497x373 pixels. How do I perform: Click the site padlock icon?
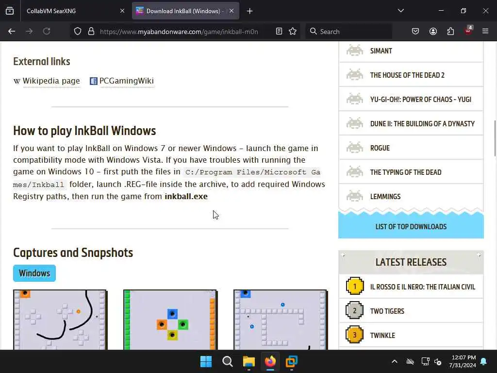click(x=91, y=31)
